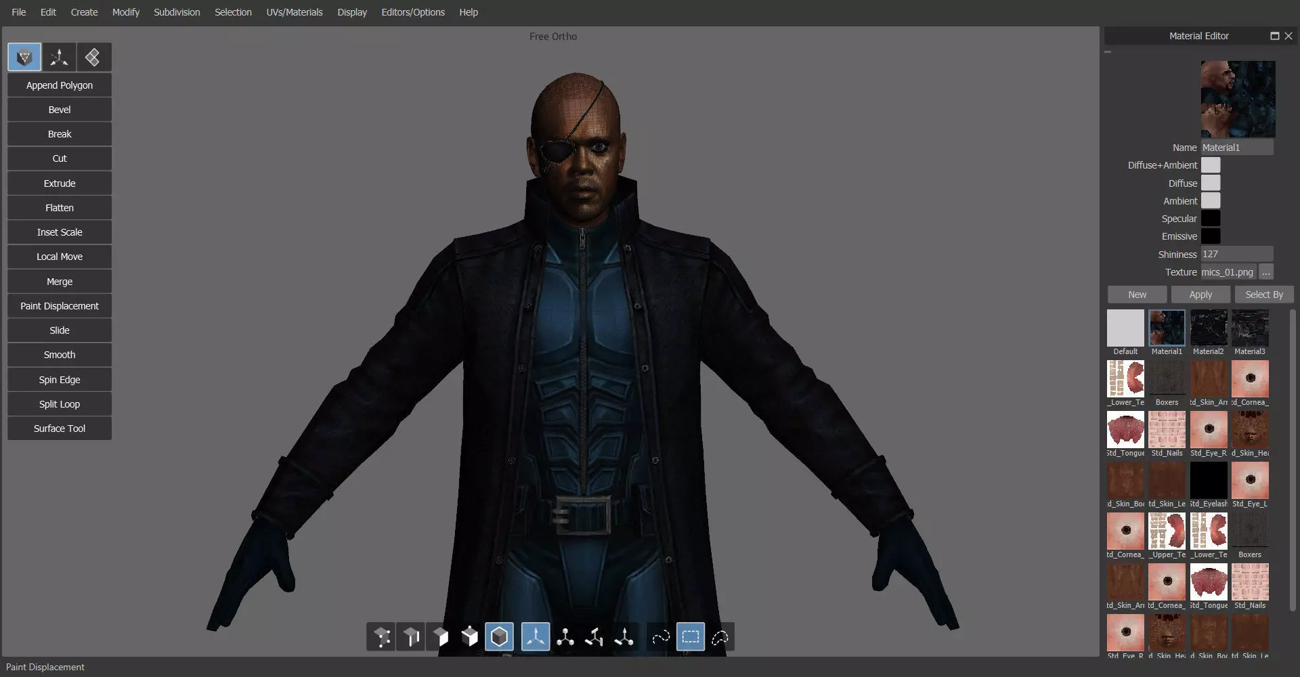Click the Paint Displacement tool button
The height and width of the screenshot is (677, 1300).
[60, 306]
